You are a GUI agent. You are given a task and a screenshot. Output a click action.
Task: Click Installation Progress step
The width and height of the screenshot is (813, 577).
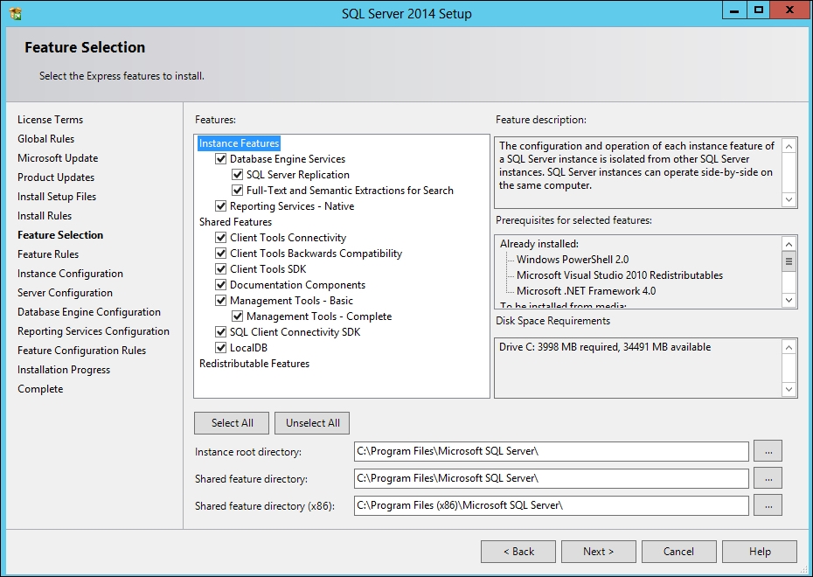64,370
